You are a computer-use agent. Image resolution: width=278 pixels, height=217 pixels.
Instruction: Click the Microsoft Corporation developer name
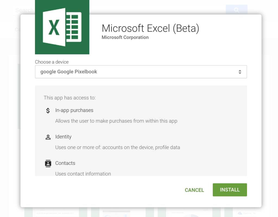click(x=125, y=37)
